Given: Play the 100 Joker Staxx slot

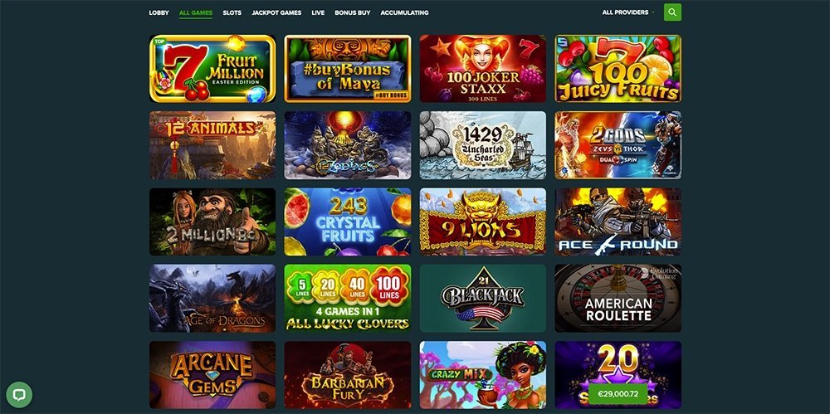Looking at the screenshot, I should [x=483, y=69].
